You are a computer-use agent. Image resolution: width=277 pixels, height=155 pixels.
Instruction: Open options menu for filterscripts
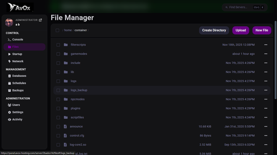pyautogui.click(x=266, y=45)
